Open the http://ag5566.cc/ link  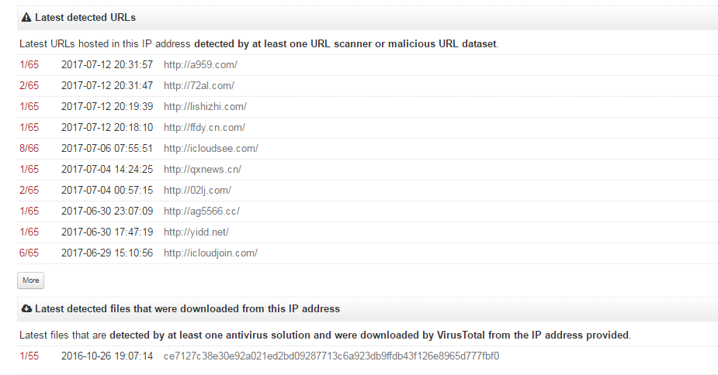tap(202, 212)
